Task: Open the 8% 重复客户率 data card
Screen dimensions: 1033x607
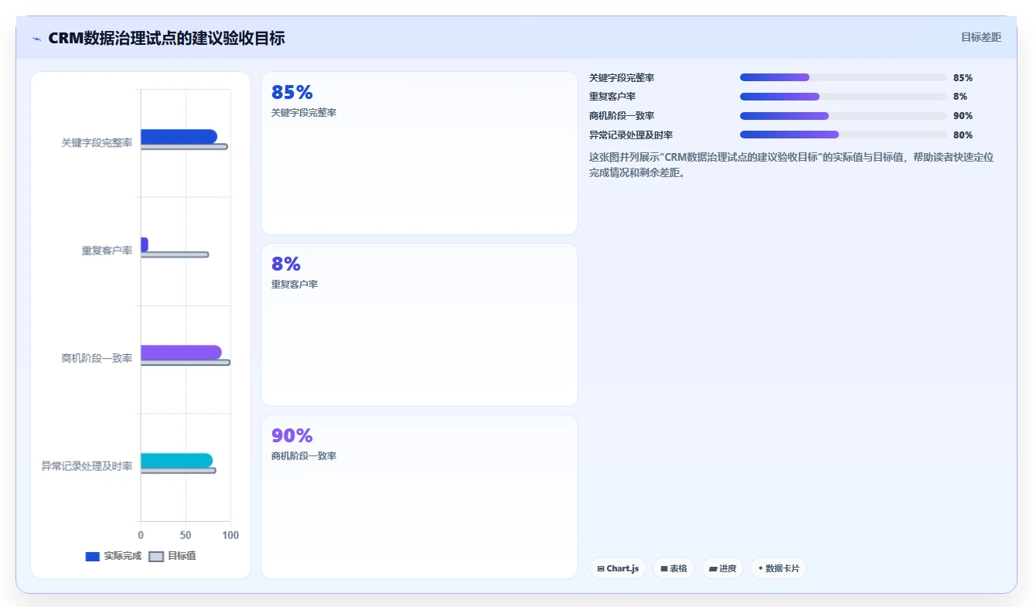Action: pos(419,325)
